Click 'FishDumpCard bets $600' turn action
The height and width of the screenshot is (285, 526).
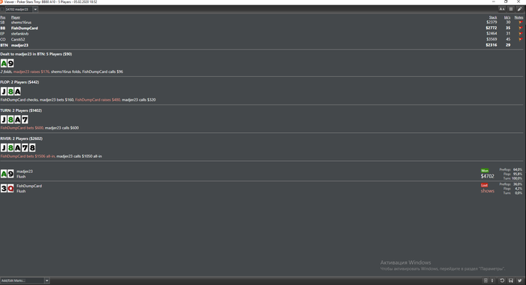[x=22, y=128]
